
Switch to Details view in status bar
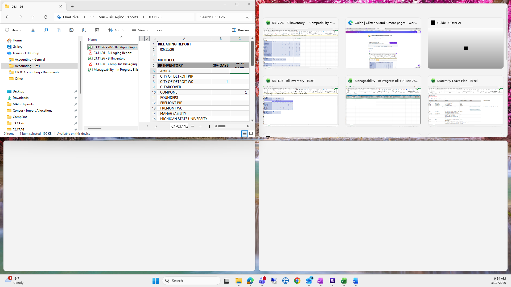245,134
